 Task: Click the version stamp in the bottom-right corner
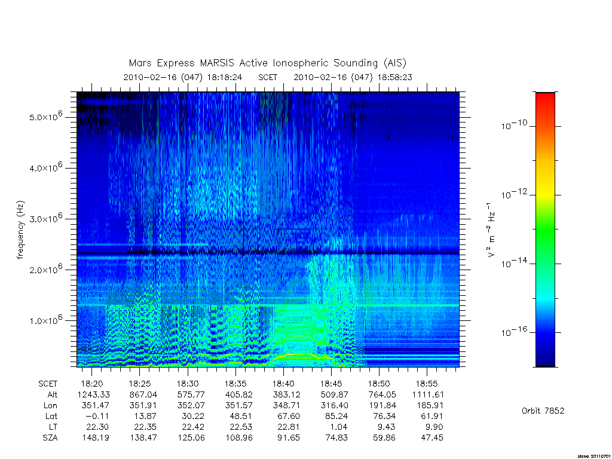(594, 456)
